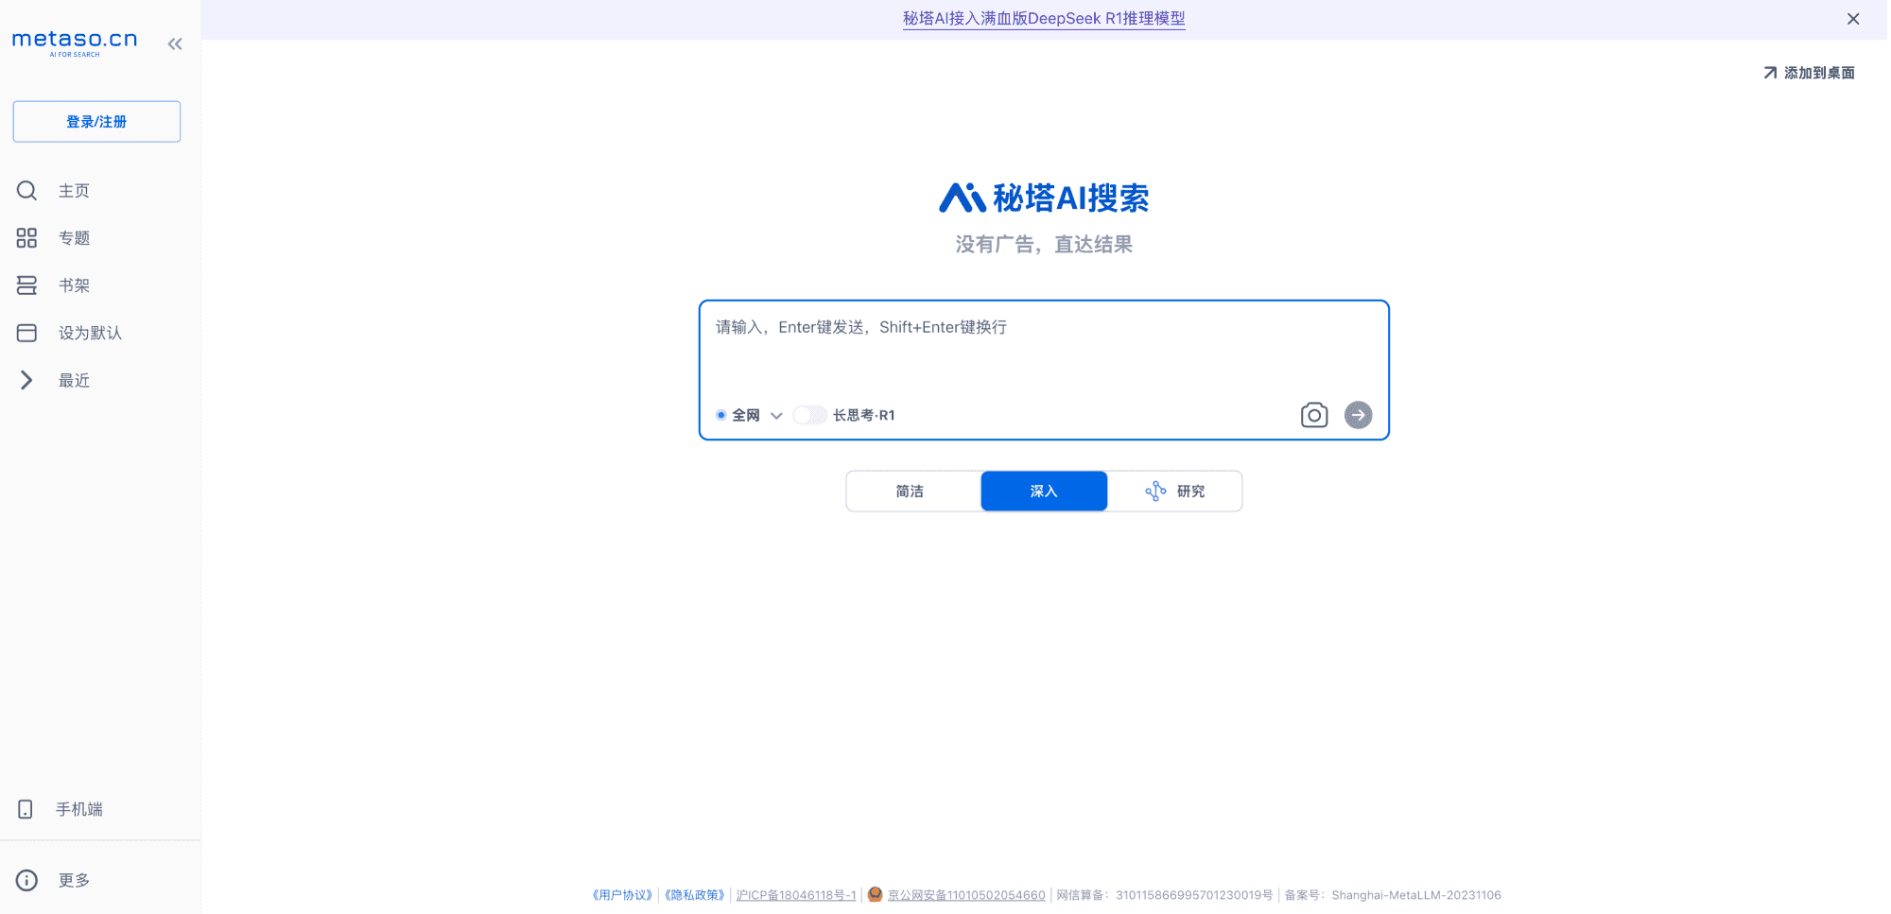Screen dimensions: 1891x914
Task: Click the 研究 mode network icon
Action: coord(1155,491)
